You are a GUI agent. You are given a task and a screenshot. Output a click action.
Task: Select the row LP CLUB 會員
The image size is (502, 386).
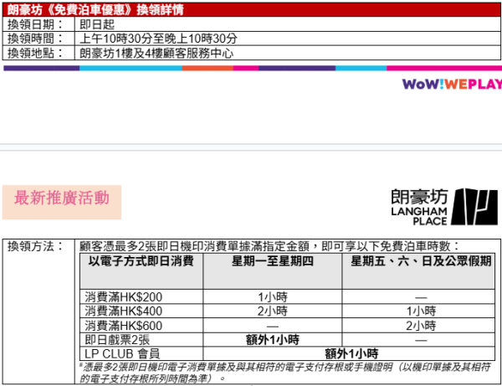coord(288,353)
